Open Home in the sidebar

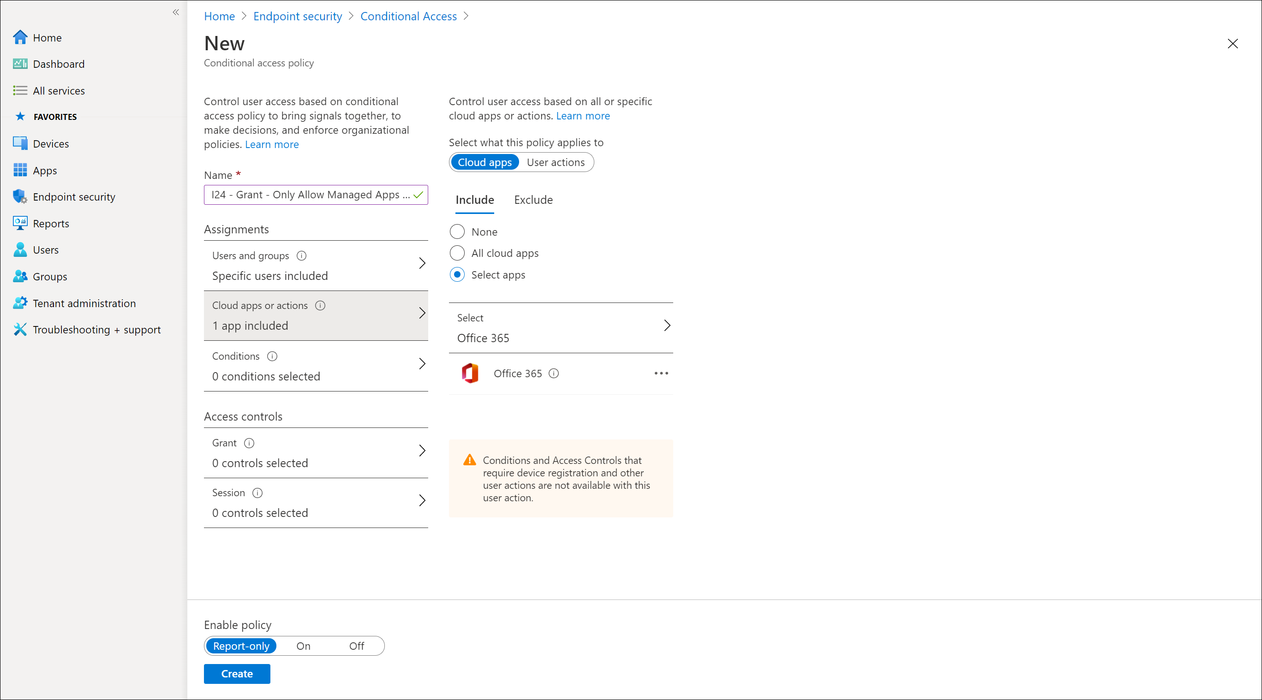pos(47,38)
